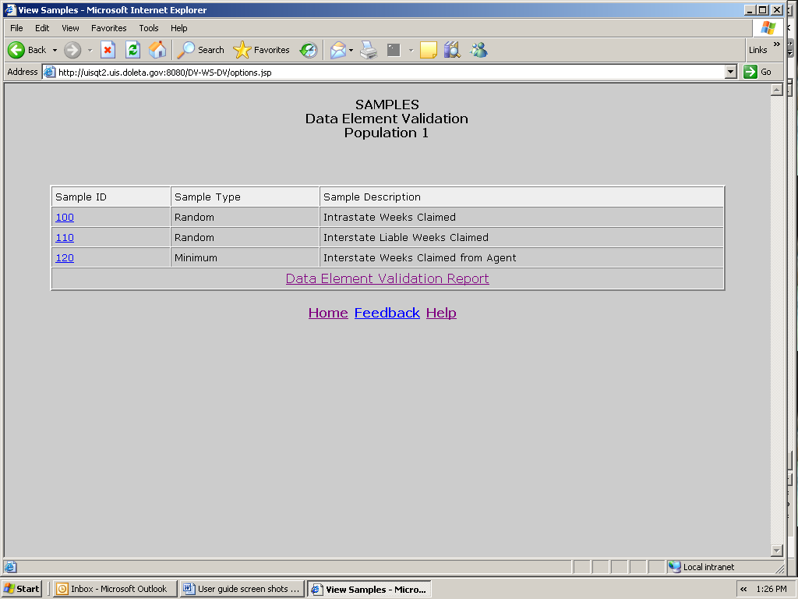This screenshot has height=599, width=798.
Task: Follow the Home link below table
Action: [328, 313]
